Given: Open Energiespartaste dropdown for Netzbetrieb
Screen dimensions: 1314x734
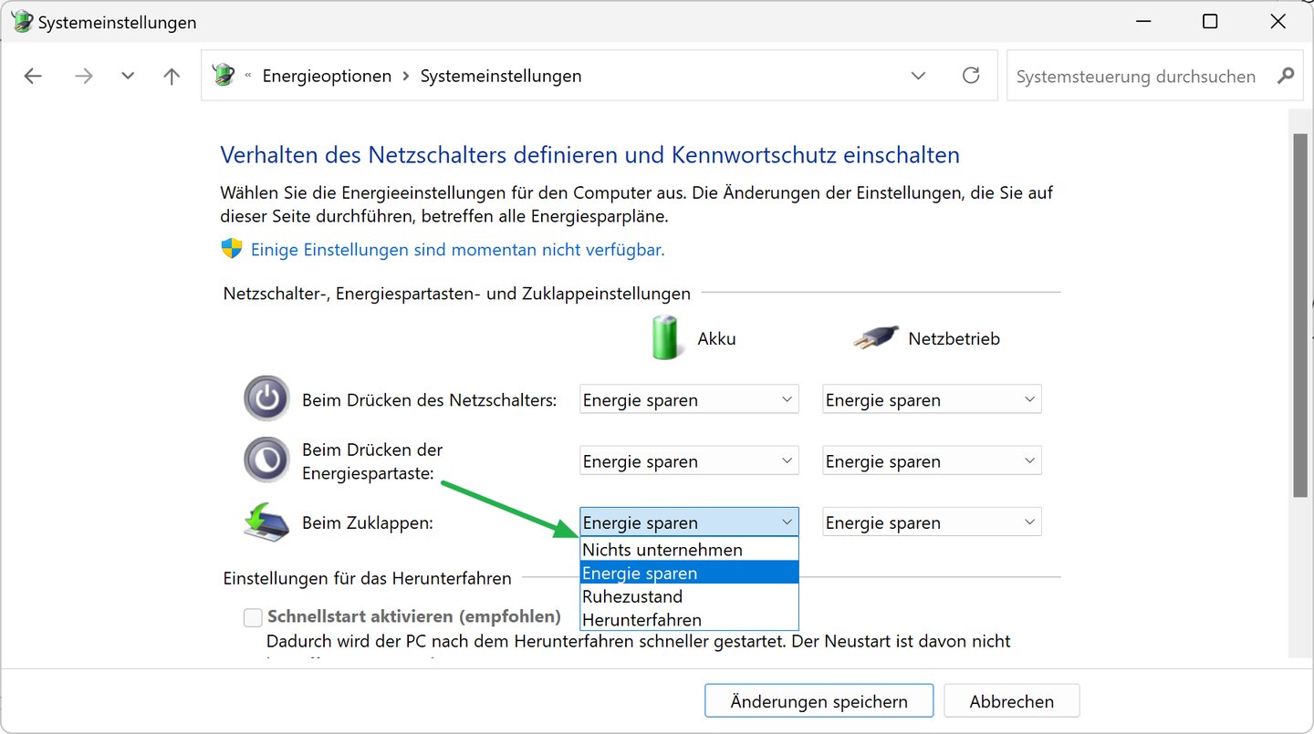Looking at the screenshot, I should 931,461.
